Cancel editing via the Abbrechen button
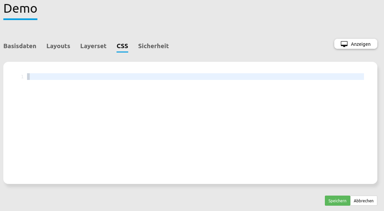The height and width of the screenshot is (211, 384). 364,201
